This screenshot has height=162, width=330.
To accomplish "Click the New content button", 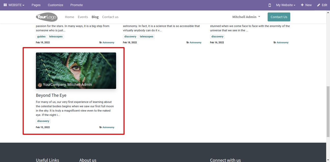I will tap(306, 5).
